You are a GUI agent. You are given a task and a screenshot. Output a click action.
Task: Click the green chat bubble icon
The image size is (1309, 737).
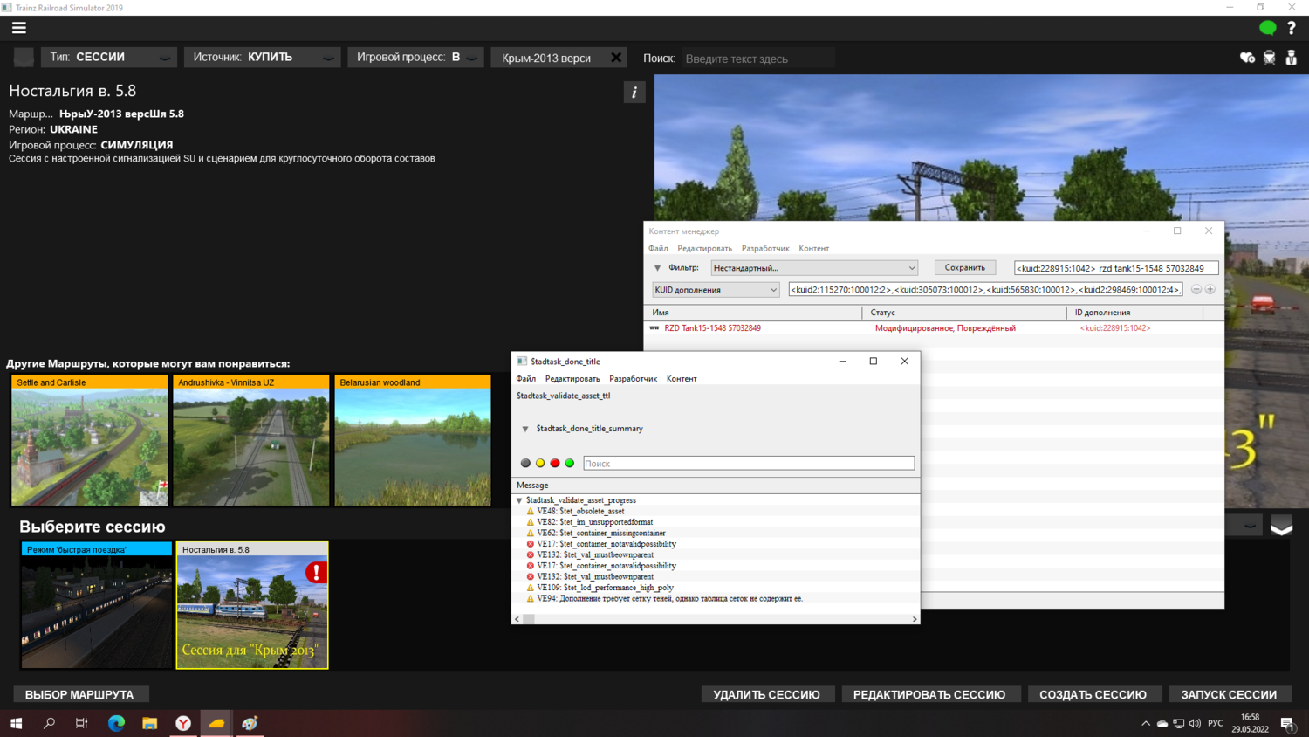[x=1267, y=28]
